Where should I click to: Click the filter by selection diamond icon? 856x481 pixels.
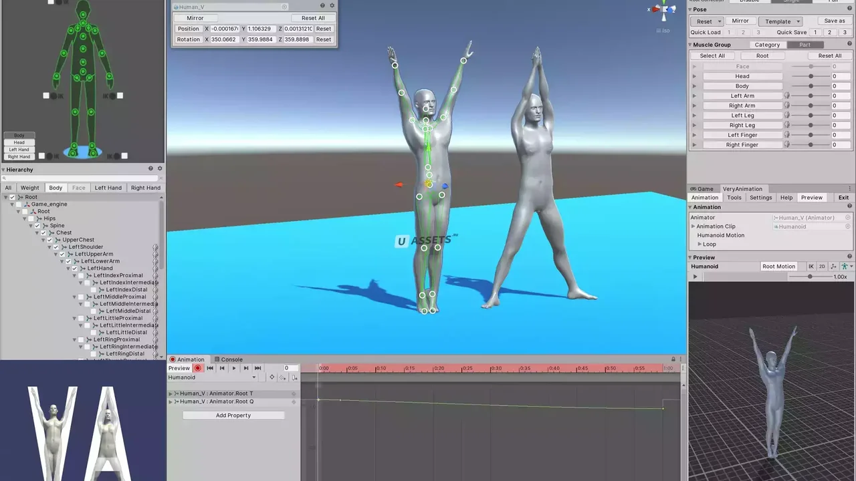272,377
